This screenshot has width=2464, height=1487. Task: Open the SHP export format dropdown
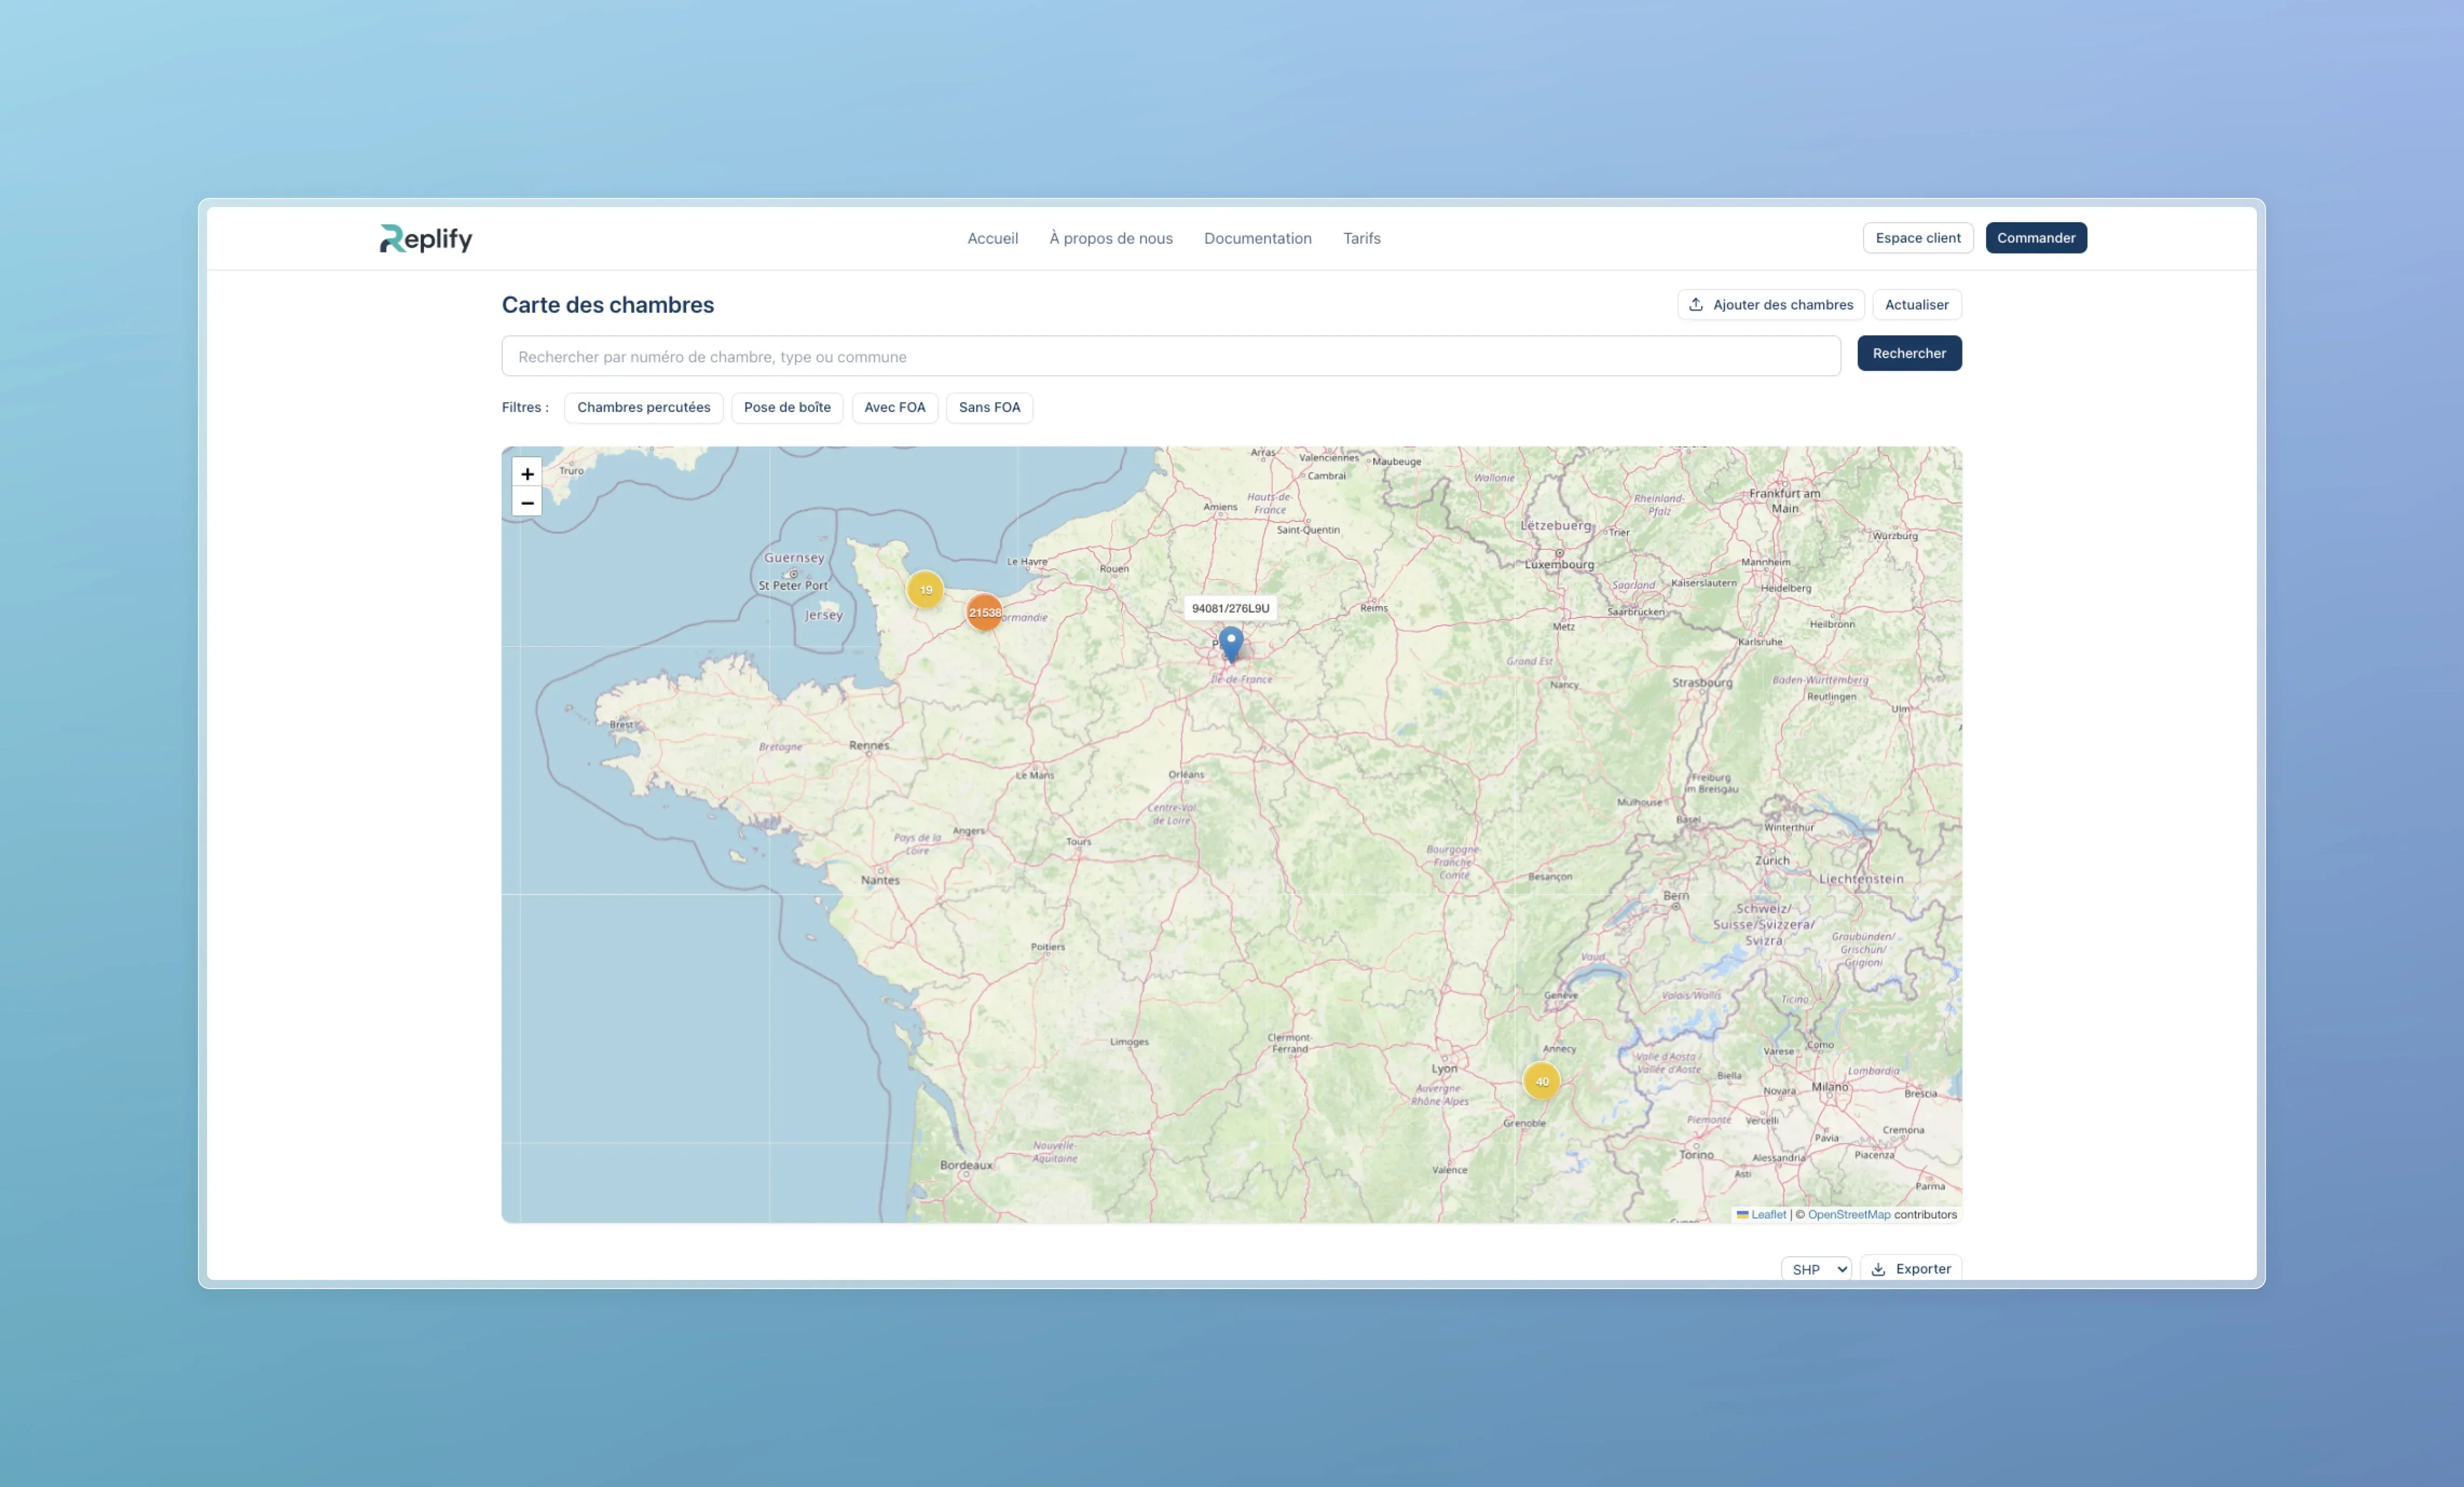(1816, 1269)
